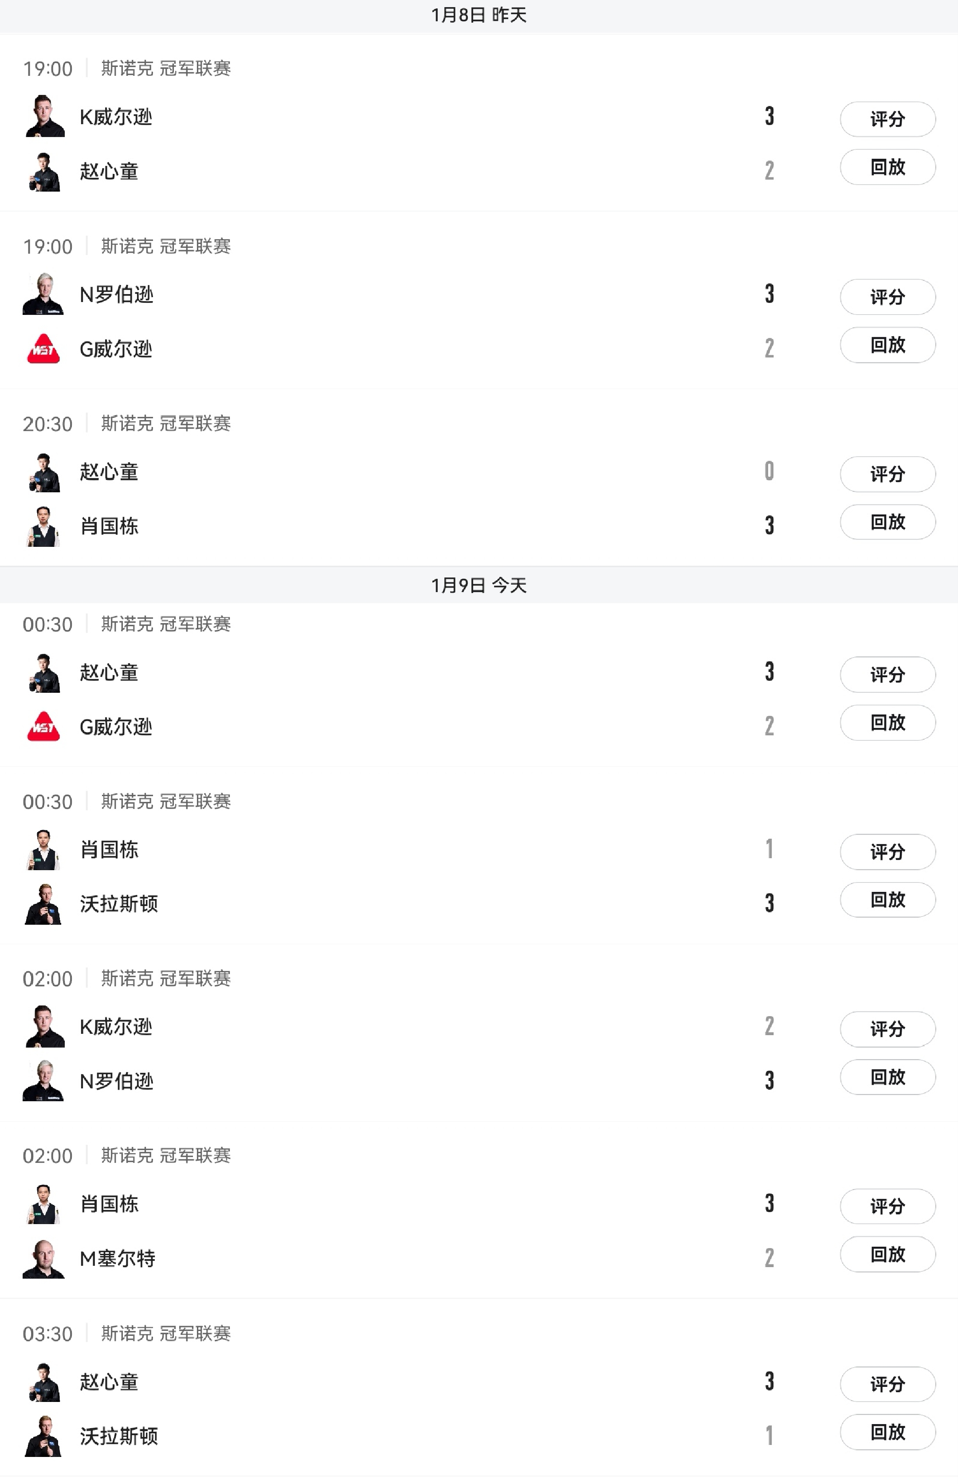Screen dimensions: 958x1484
Task: Tap 评分 for the 02:00 K威尔逊 vs N罗伯逊 match
Action: pos(887,1029)
